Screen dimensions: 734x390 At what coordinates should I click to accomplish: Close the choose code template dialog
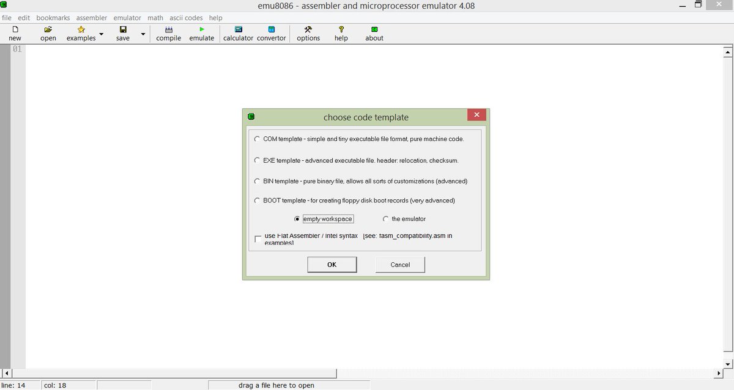(x=476, y=115)
